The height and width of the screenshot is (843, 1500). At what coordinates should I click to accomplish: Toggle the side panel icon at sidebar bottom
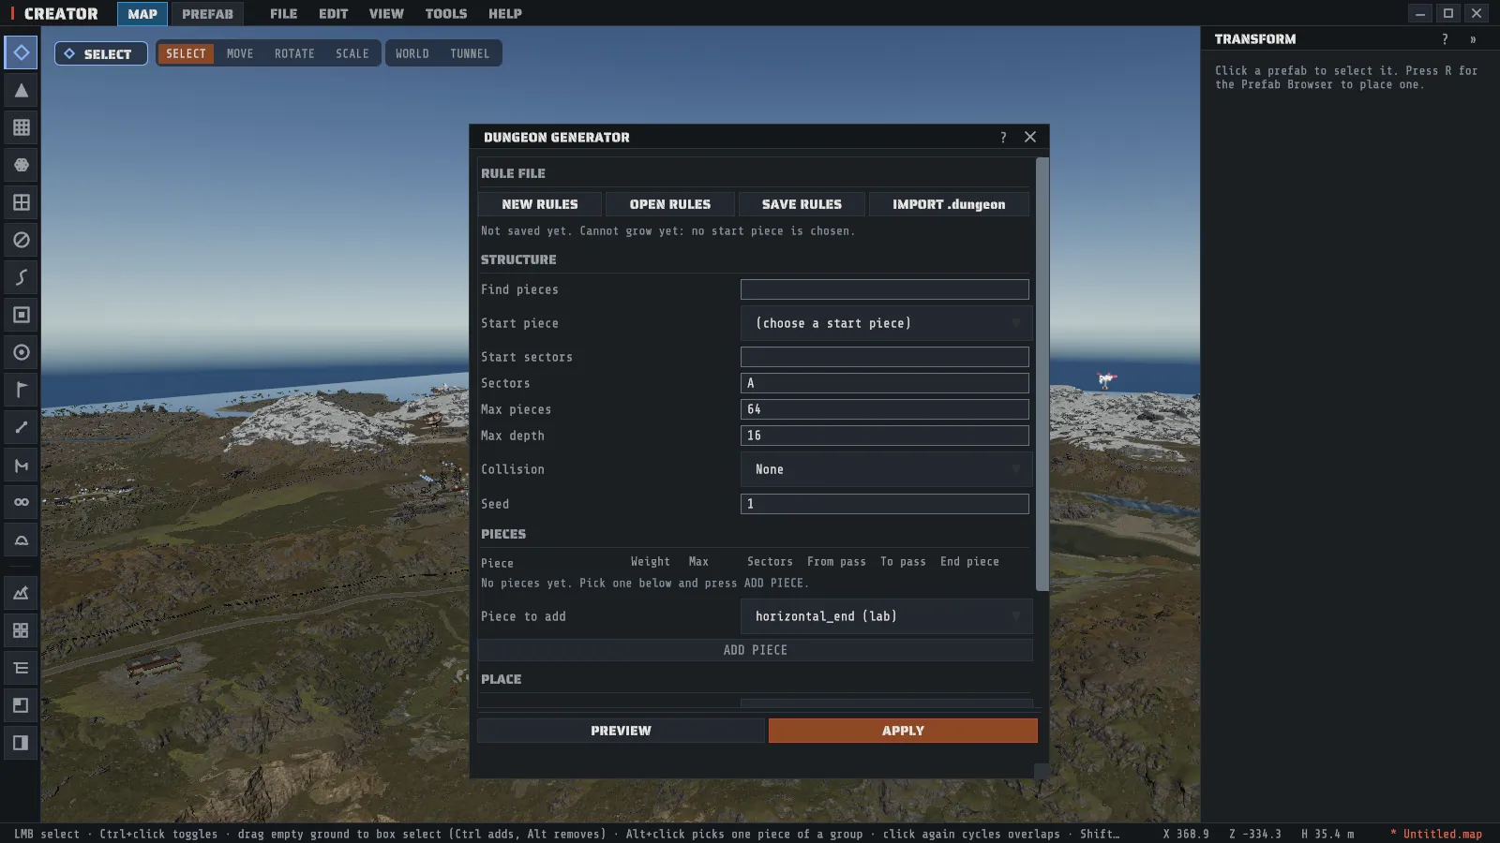tap(21, 743)
